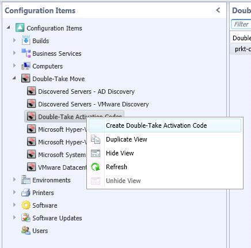The height and width of the screenshot is (248, 251).
Task: Expand the Software Updates node
Action: pos(14,218)
